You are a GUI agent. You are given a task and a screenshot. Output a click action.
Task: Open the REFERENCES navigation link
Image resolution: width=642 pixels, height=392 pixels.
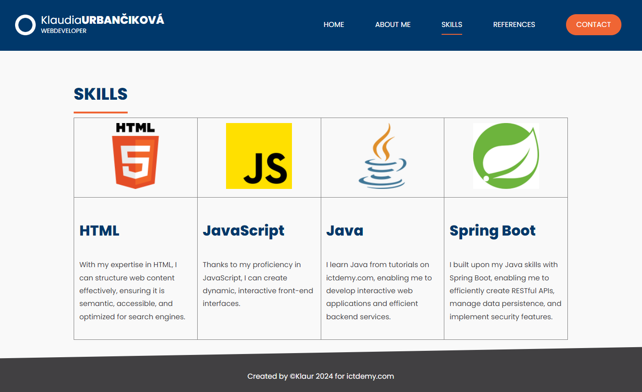514,25
